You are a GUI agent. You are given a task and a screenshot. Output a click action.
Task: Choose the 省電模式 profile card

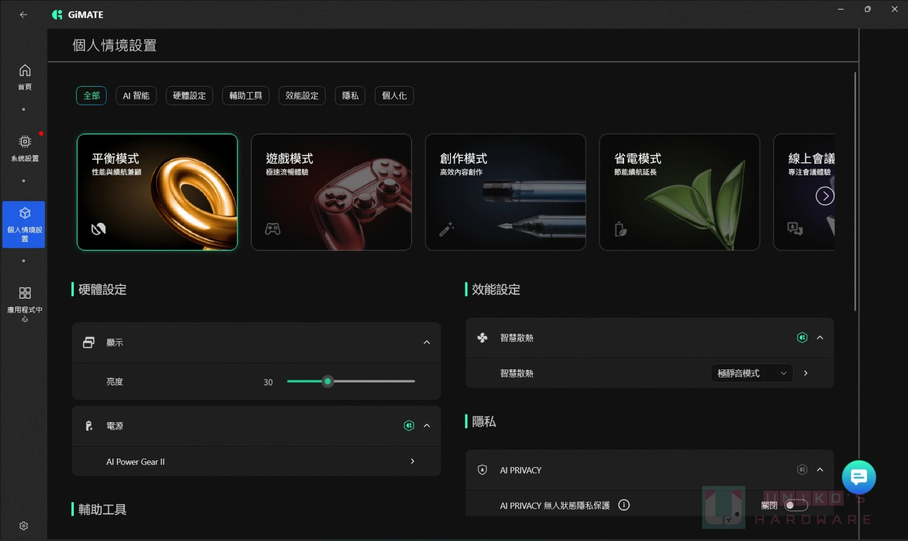(x=679, y=192)
